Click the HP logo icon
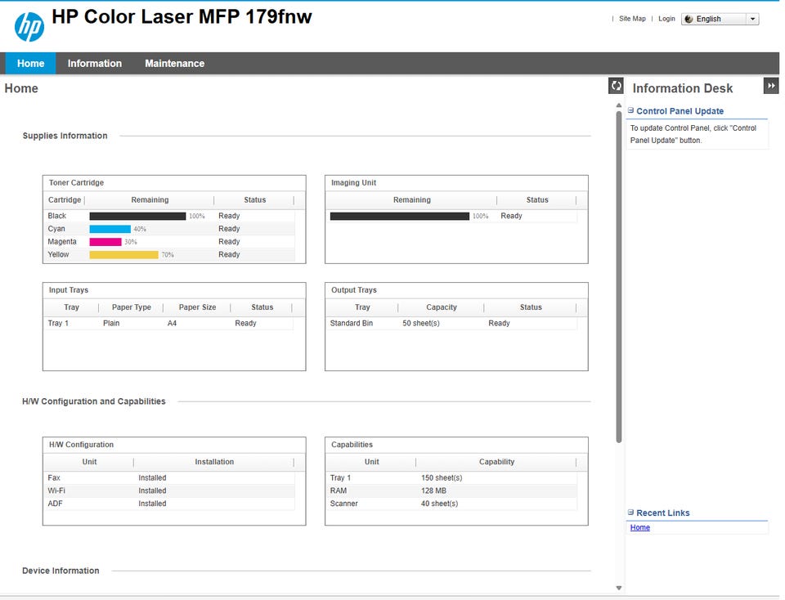This screenshot has height=600, width=785. click(x=29, y=26)
